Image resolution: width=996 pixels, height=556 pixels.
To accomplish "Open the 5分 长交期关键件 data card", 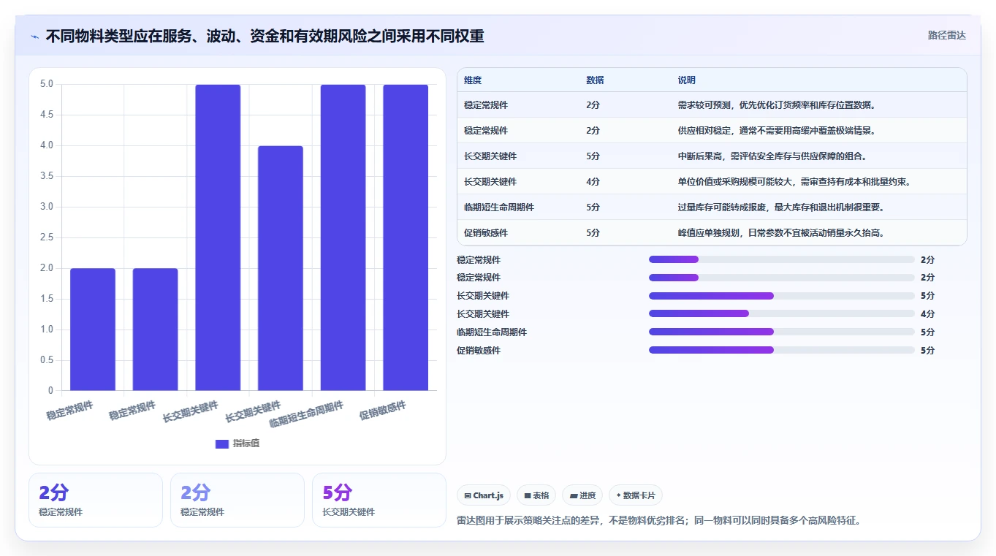I will point(379,500).
